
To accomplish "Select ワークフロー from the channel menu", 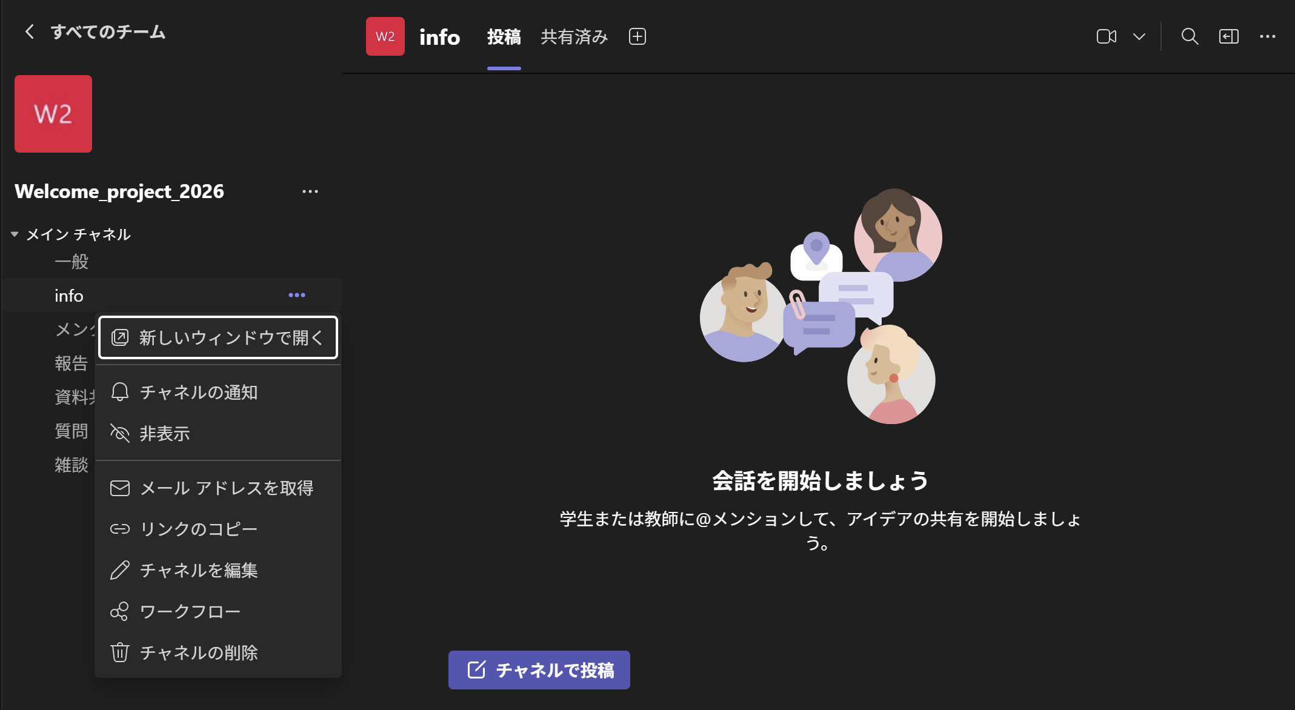I will tap(190, 611).
